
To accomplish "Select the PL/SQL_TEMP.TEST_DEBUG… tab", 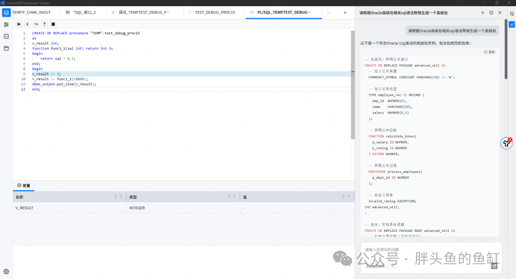I will 284,12.
